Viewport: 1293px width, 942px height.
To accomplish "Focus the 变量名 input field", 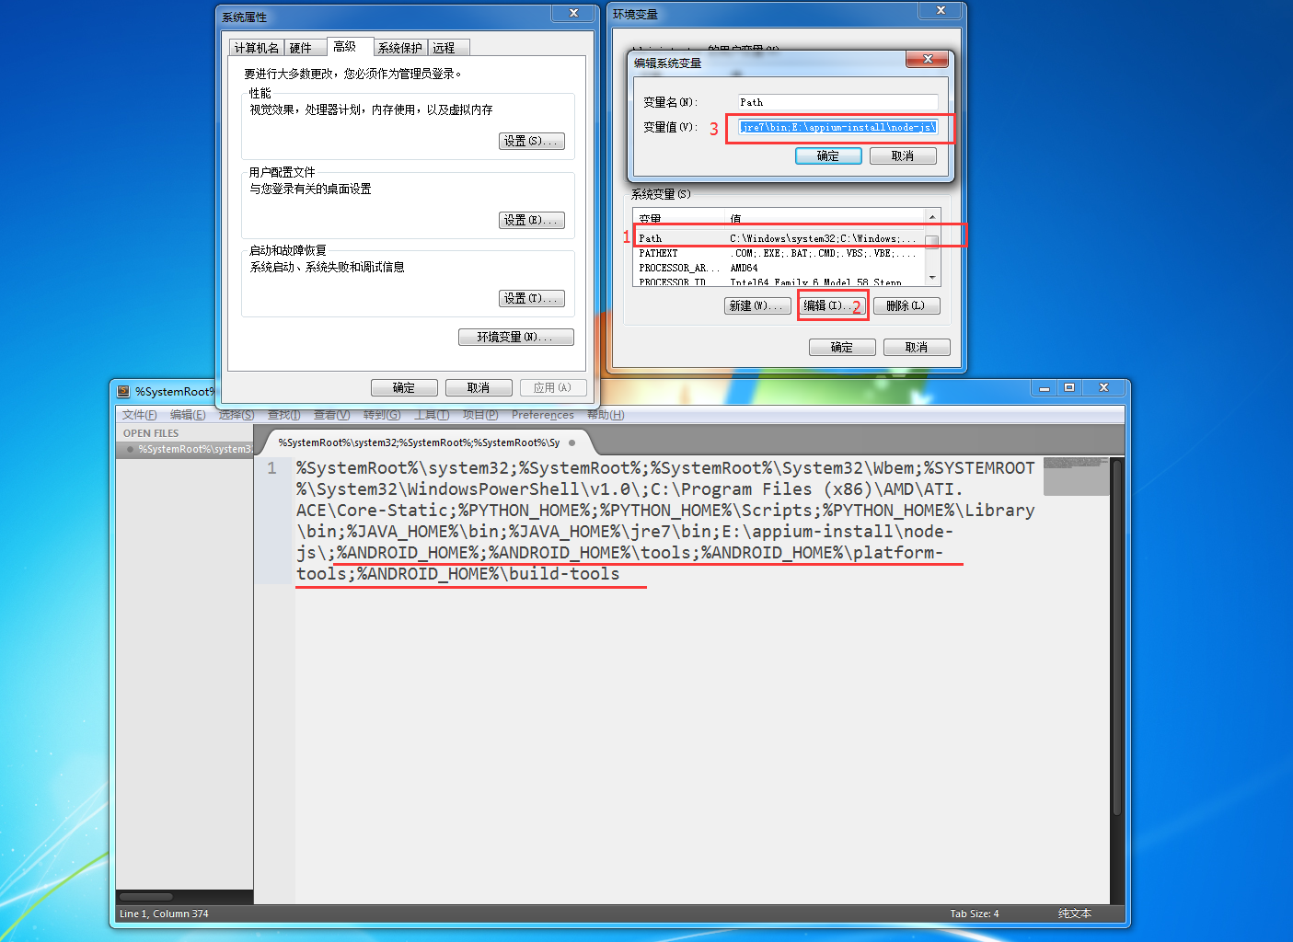I will click(837, 102).
